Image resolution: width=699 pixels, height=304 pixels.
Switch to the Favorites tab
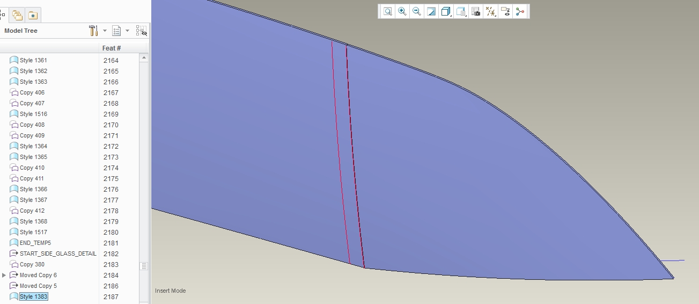pyautogui.click(x=33, y=15)
